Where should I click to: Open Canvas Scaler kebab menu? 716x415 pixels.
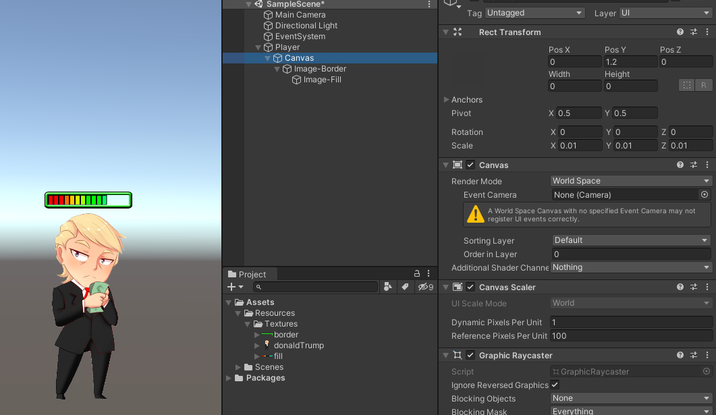pos(707,287)
